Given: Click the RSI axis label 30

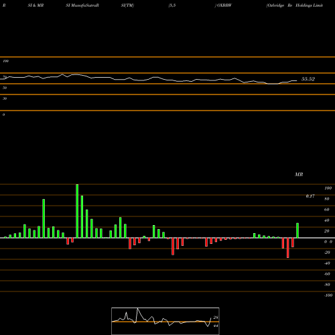Looking at the screenshot, I should [x=5, y=98].
